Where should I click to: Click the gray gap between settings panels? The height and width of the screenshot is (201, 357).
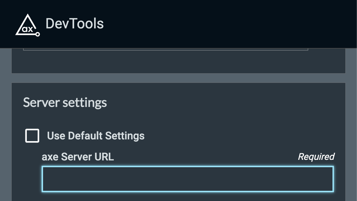178,78
